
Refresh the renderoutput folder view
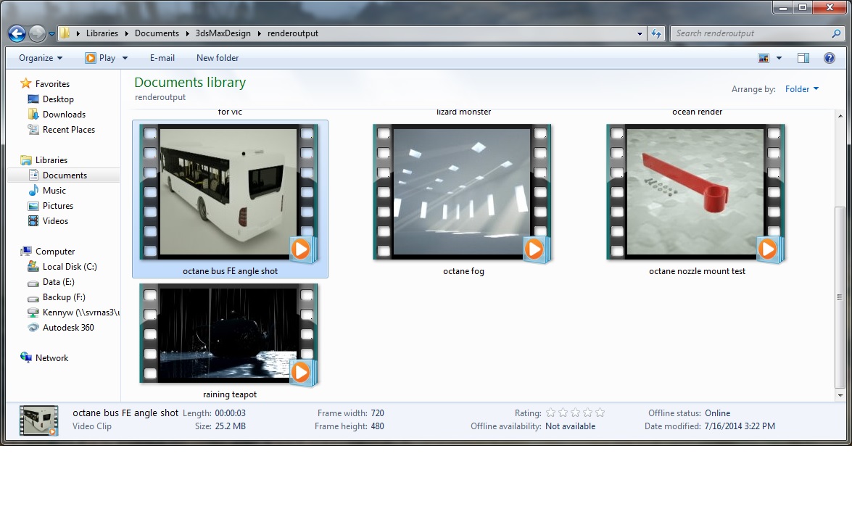click(x=656, y=33)
